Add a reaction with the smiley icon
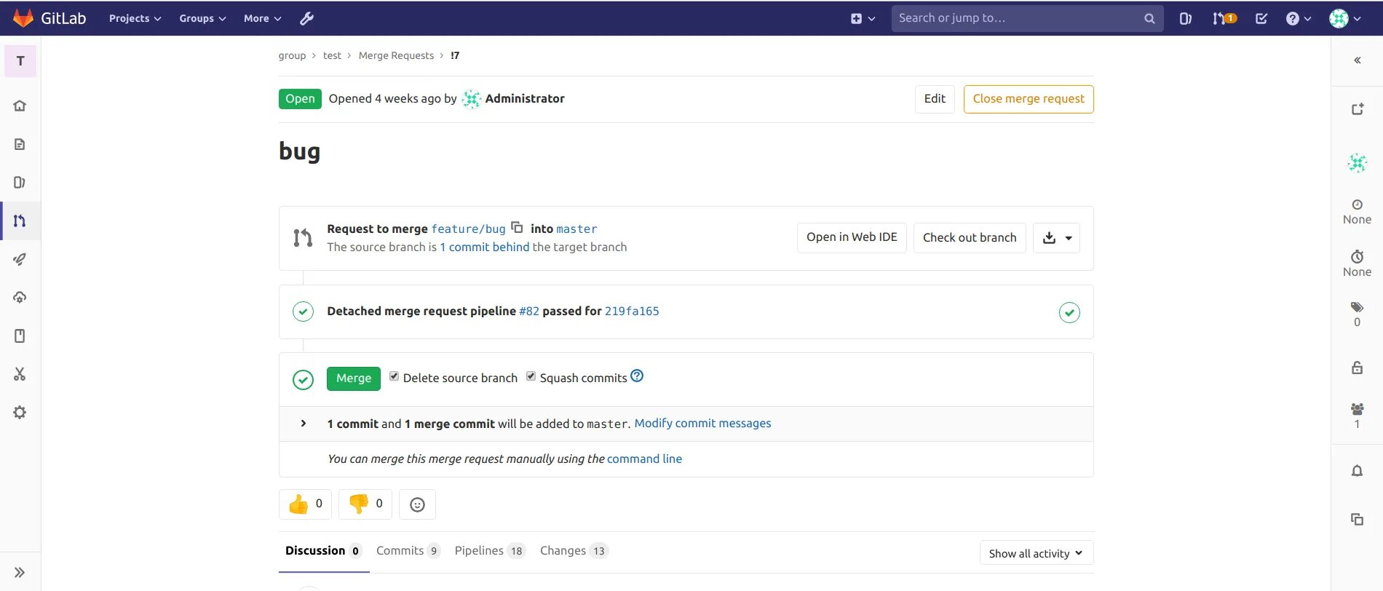1383x591 pixels. 417,504
